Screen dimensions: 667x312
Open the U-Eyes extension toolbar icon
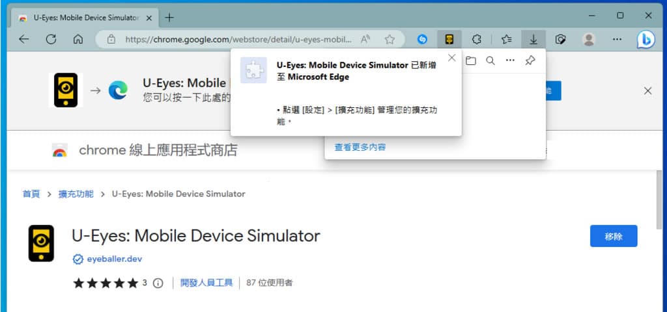tap(449, 40)
